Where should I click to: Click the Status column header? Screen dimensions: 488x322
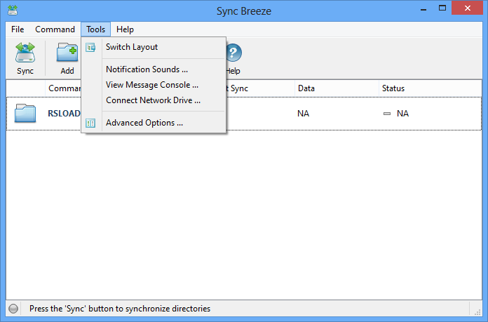pyautogui.click(x=393, y=88)
